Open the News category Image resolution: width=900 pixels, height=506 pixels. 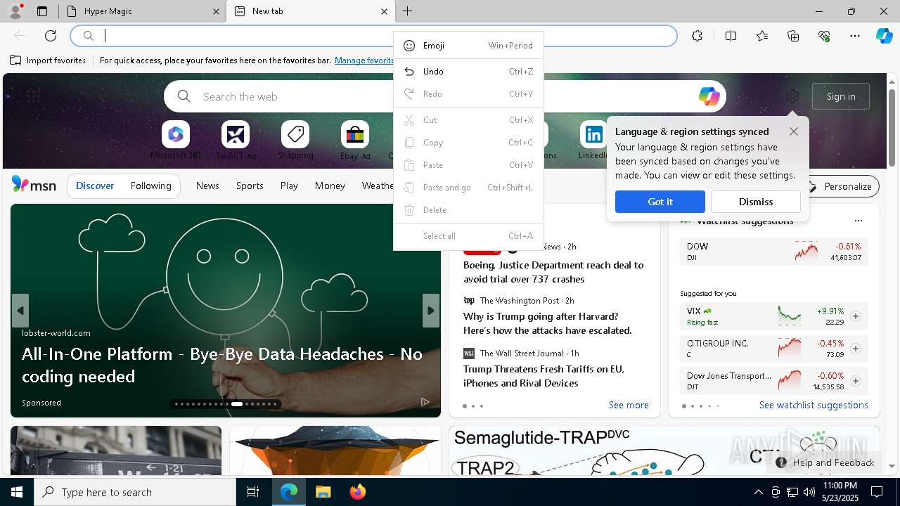tap(207, 186)
